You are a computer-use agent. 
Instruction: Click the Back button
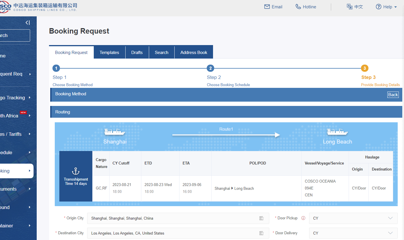pos(393,95)
